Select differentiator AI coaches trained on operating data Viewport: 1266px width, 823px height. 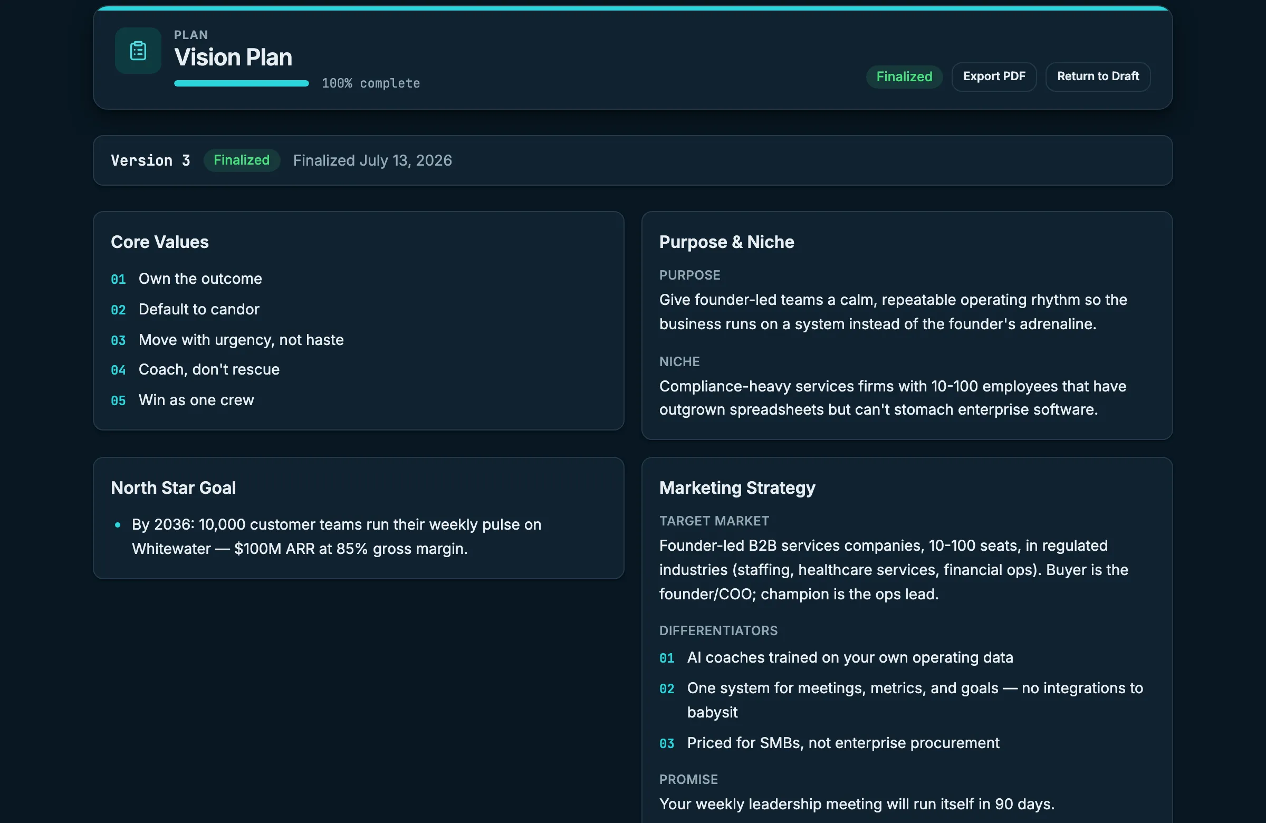click(x=850, y=657)
